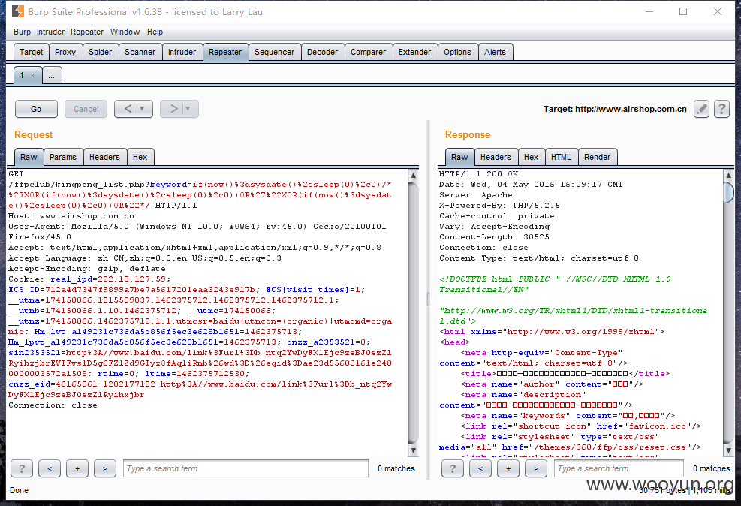Switch to the Proxy tab
This screenshot has height=506, width=741.
point(65,52)
